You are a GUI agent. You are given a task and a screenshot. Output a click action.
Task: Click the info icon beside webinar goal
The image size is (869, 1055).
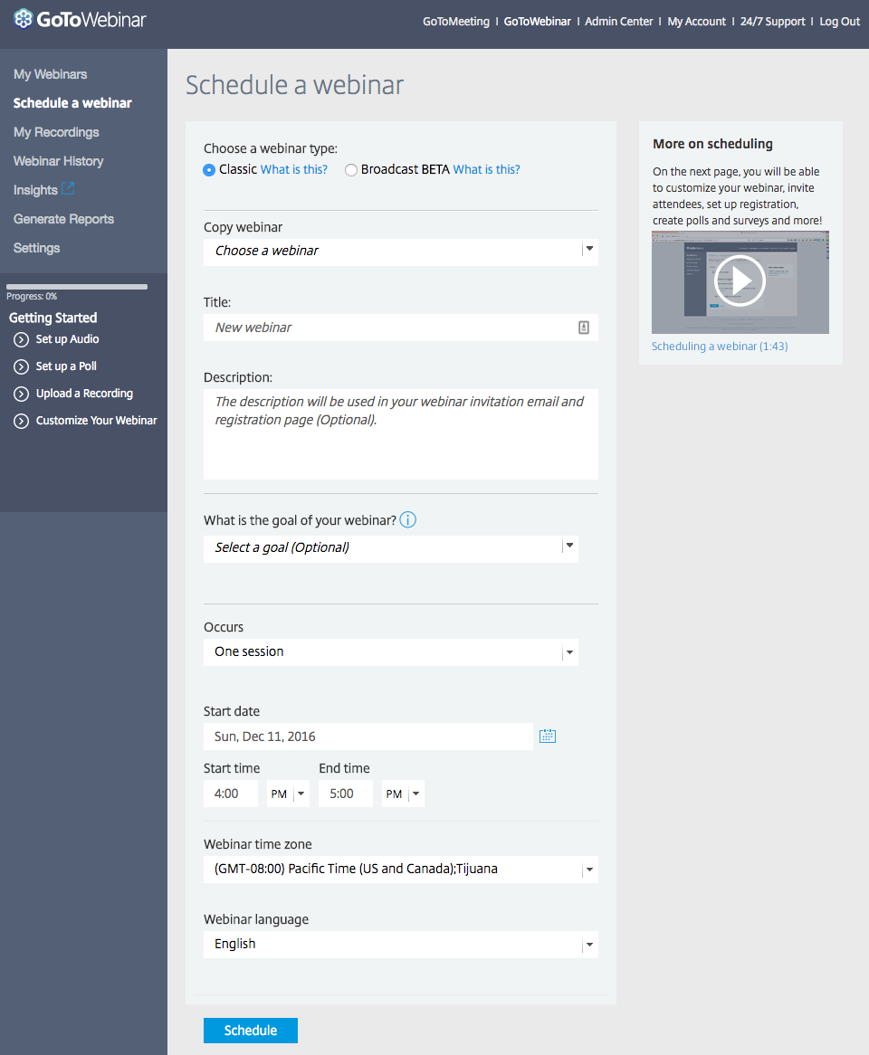[408, 520]
